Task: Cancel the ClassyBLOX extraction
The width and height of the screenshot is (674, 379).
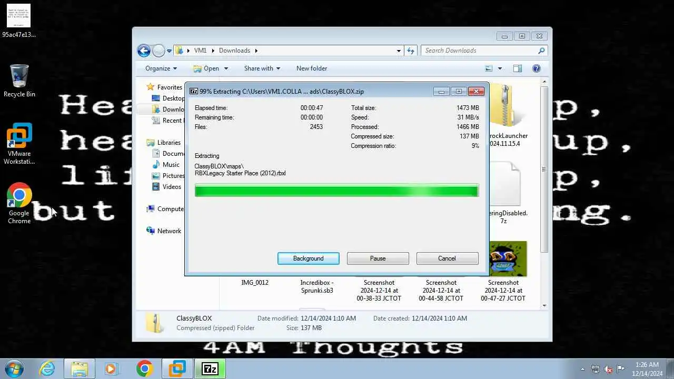Action: (447, 258)
